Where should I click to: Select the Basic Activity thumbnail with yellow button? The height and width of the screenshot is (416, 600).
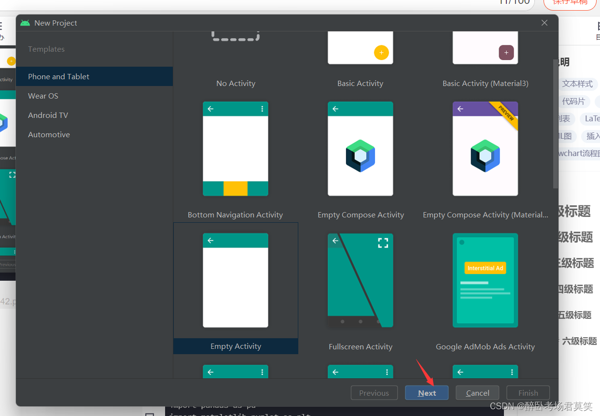click(360, 48)
